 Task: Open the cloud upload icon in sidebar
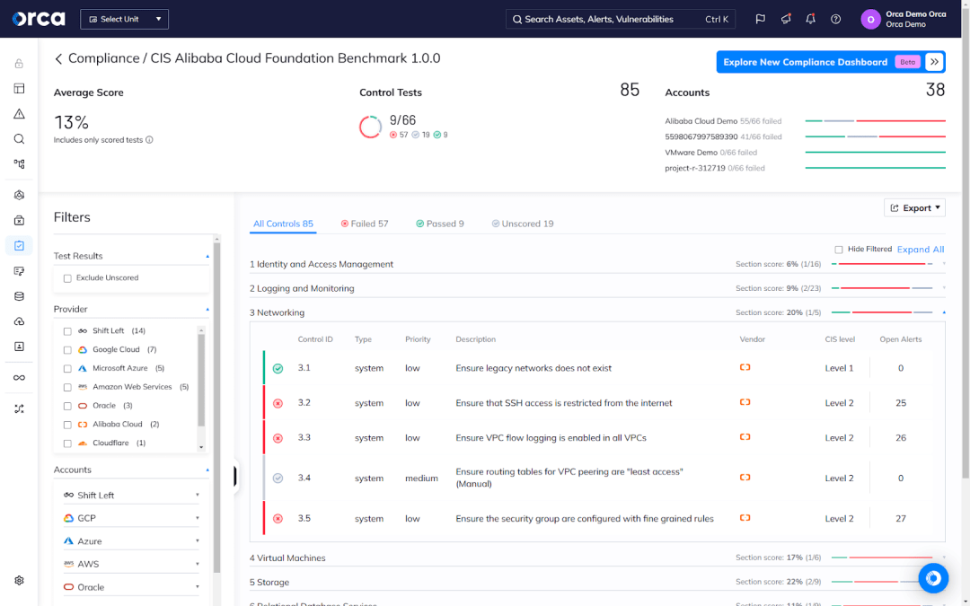pos(19,321)
